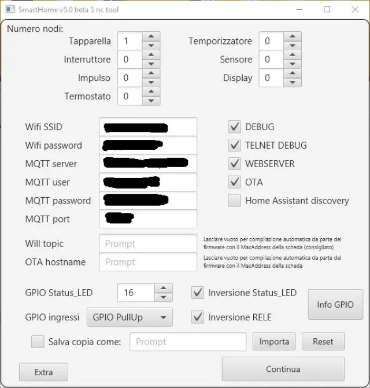Image resolution: width=370 pixels, height=388 pixels.
Task: Click the Impulso value field
Action: pos(130,77)
